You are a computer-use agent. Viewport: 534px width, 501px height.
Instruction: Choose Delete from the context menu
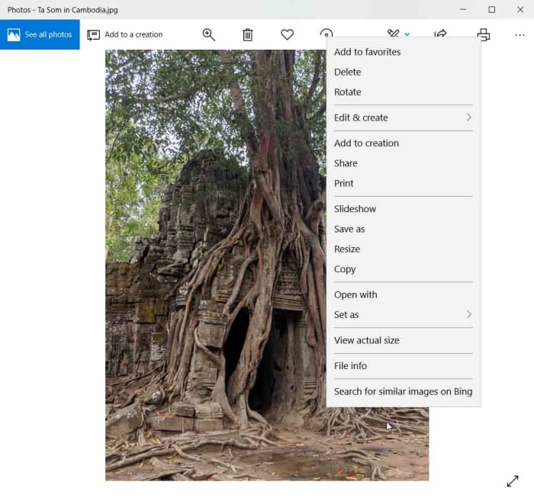click(x=404, y=72)
